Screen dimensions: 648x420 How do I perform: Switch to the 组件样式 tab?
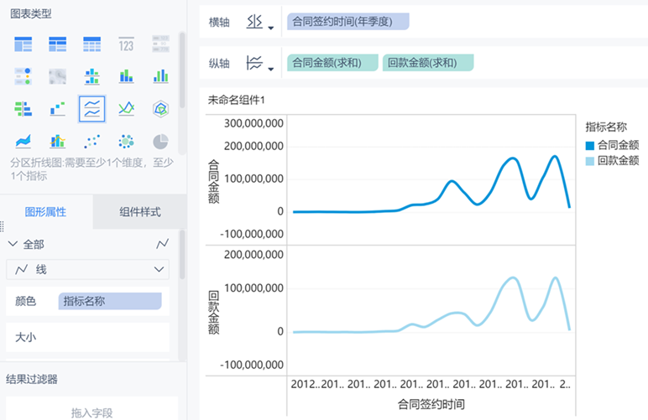point(139,212)
